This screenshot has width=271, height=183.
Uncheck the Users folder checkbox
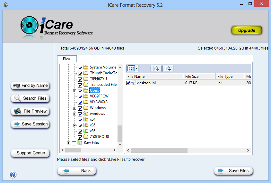coord(80,91)
